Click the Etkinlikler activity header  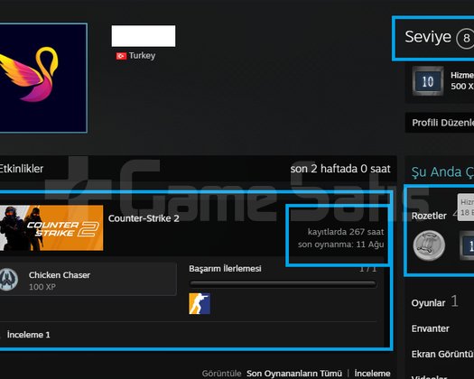pos(22,169)
